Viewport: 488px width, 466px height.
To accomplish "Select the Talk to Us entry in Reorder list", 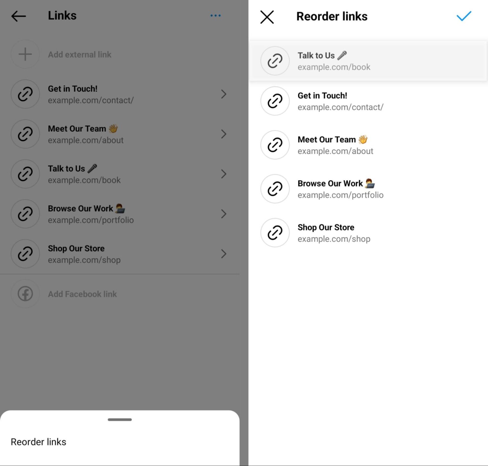I will [x=349, y=61].
